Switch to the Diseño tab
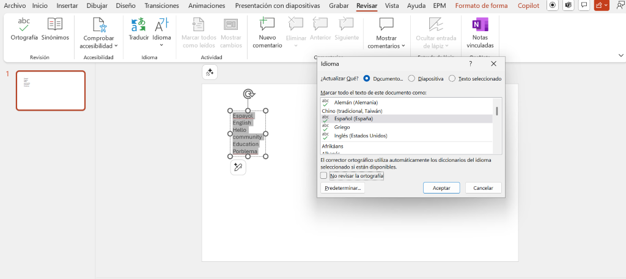Screen dimensions: 626x279 (x=126, y=5)
